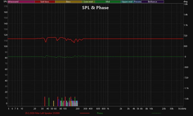Viewport: 193px width, 116px height.
Task: Click the Mid frequency band label
Action: tap(108, 2)
